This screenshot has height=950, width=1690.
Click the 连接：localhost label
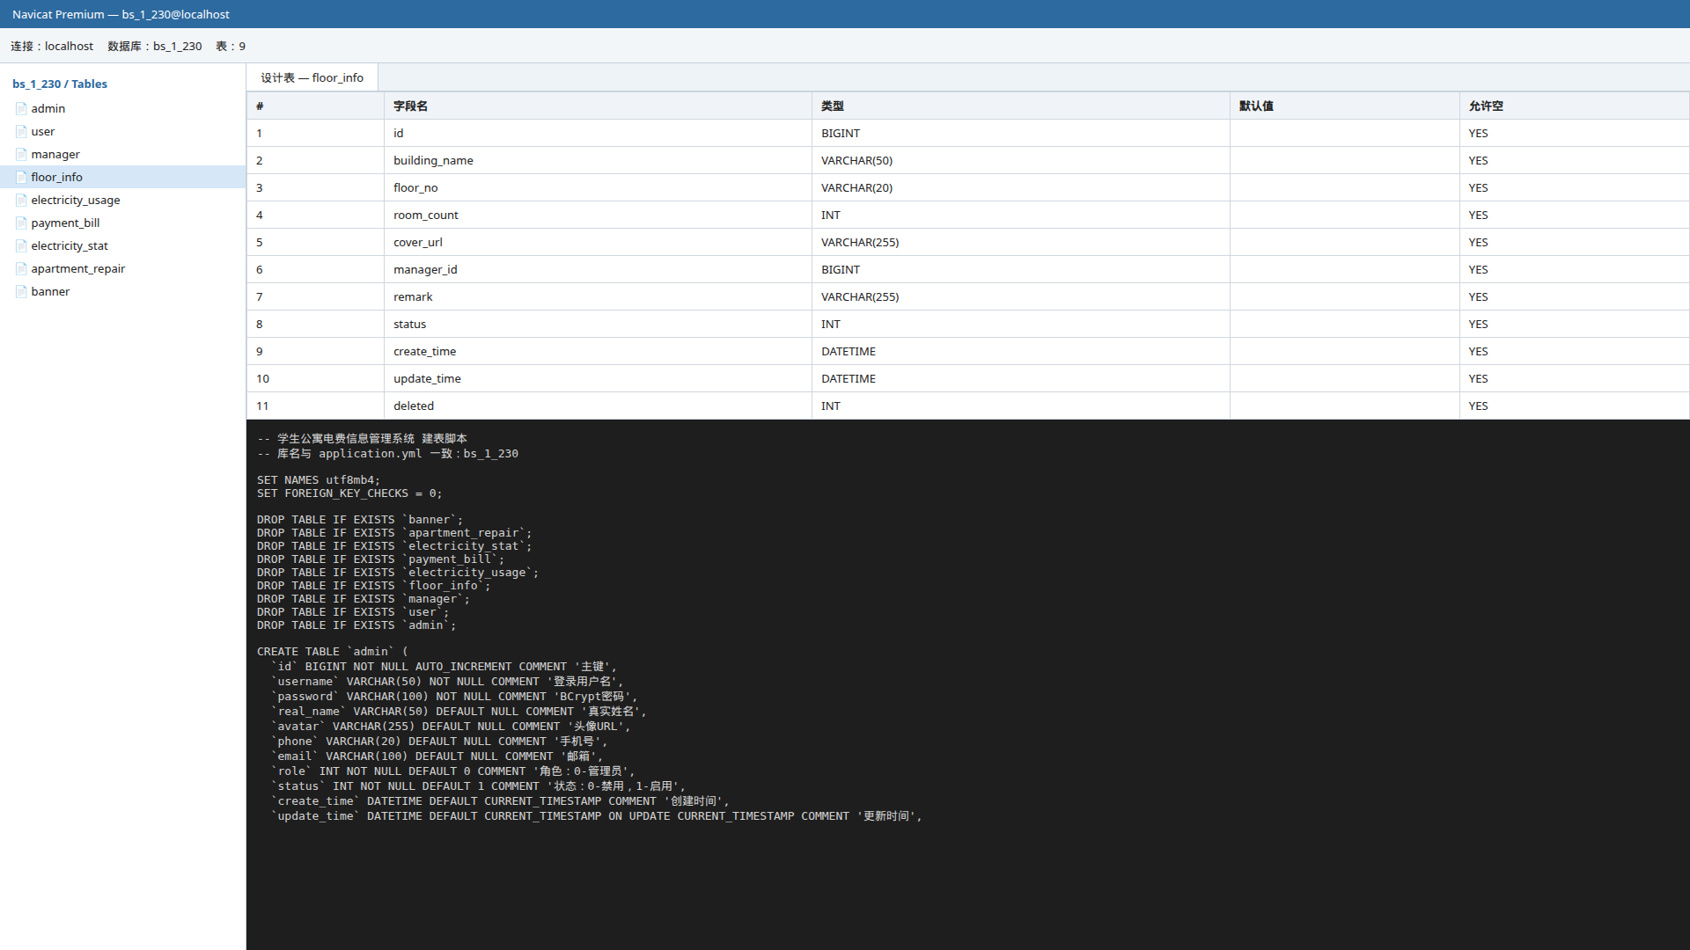52,46
